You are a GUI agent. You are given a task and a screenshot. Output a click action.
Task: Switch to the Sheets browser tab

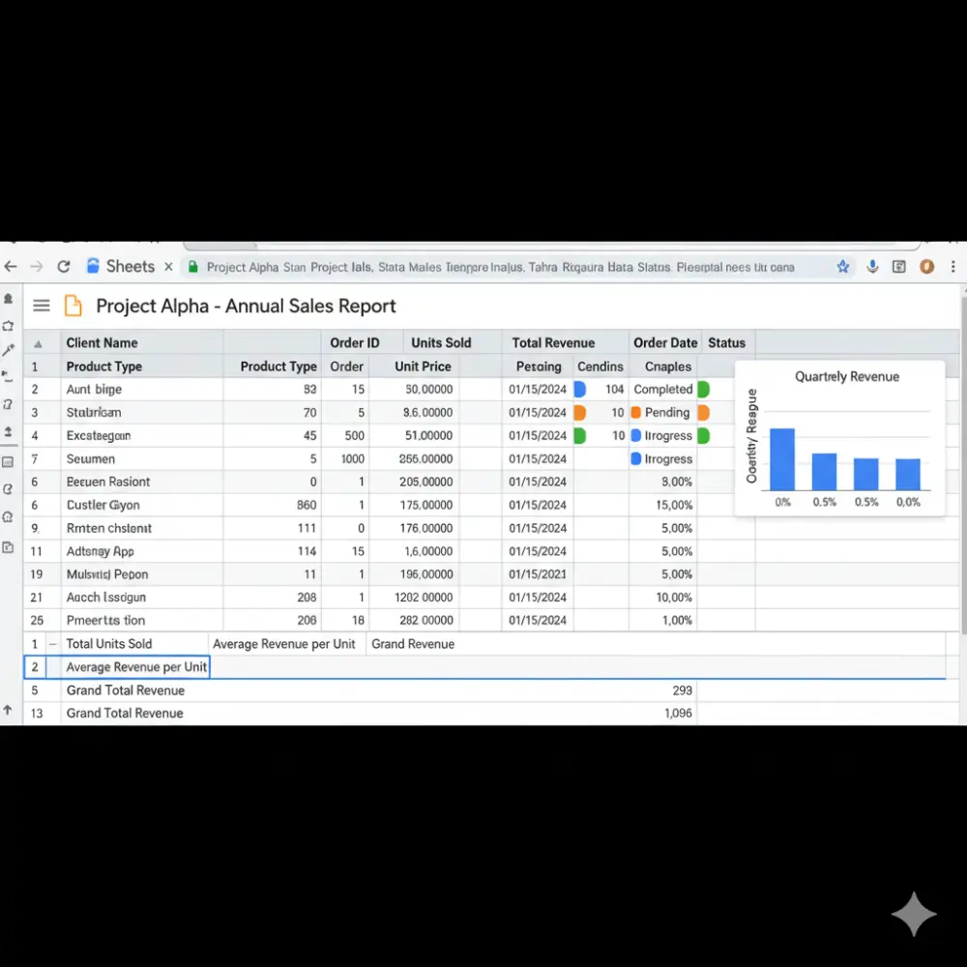coord(129,266)
